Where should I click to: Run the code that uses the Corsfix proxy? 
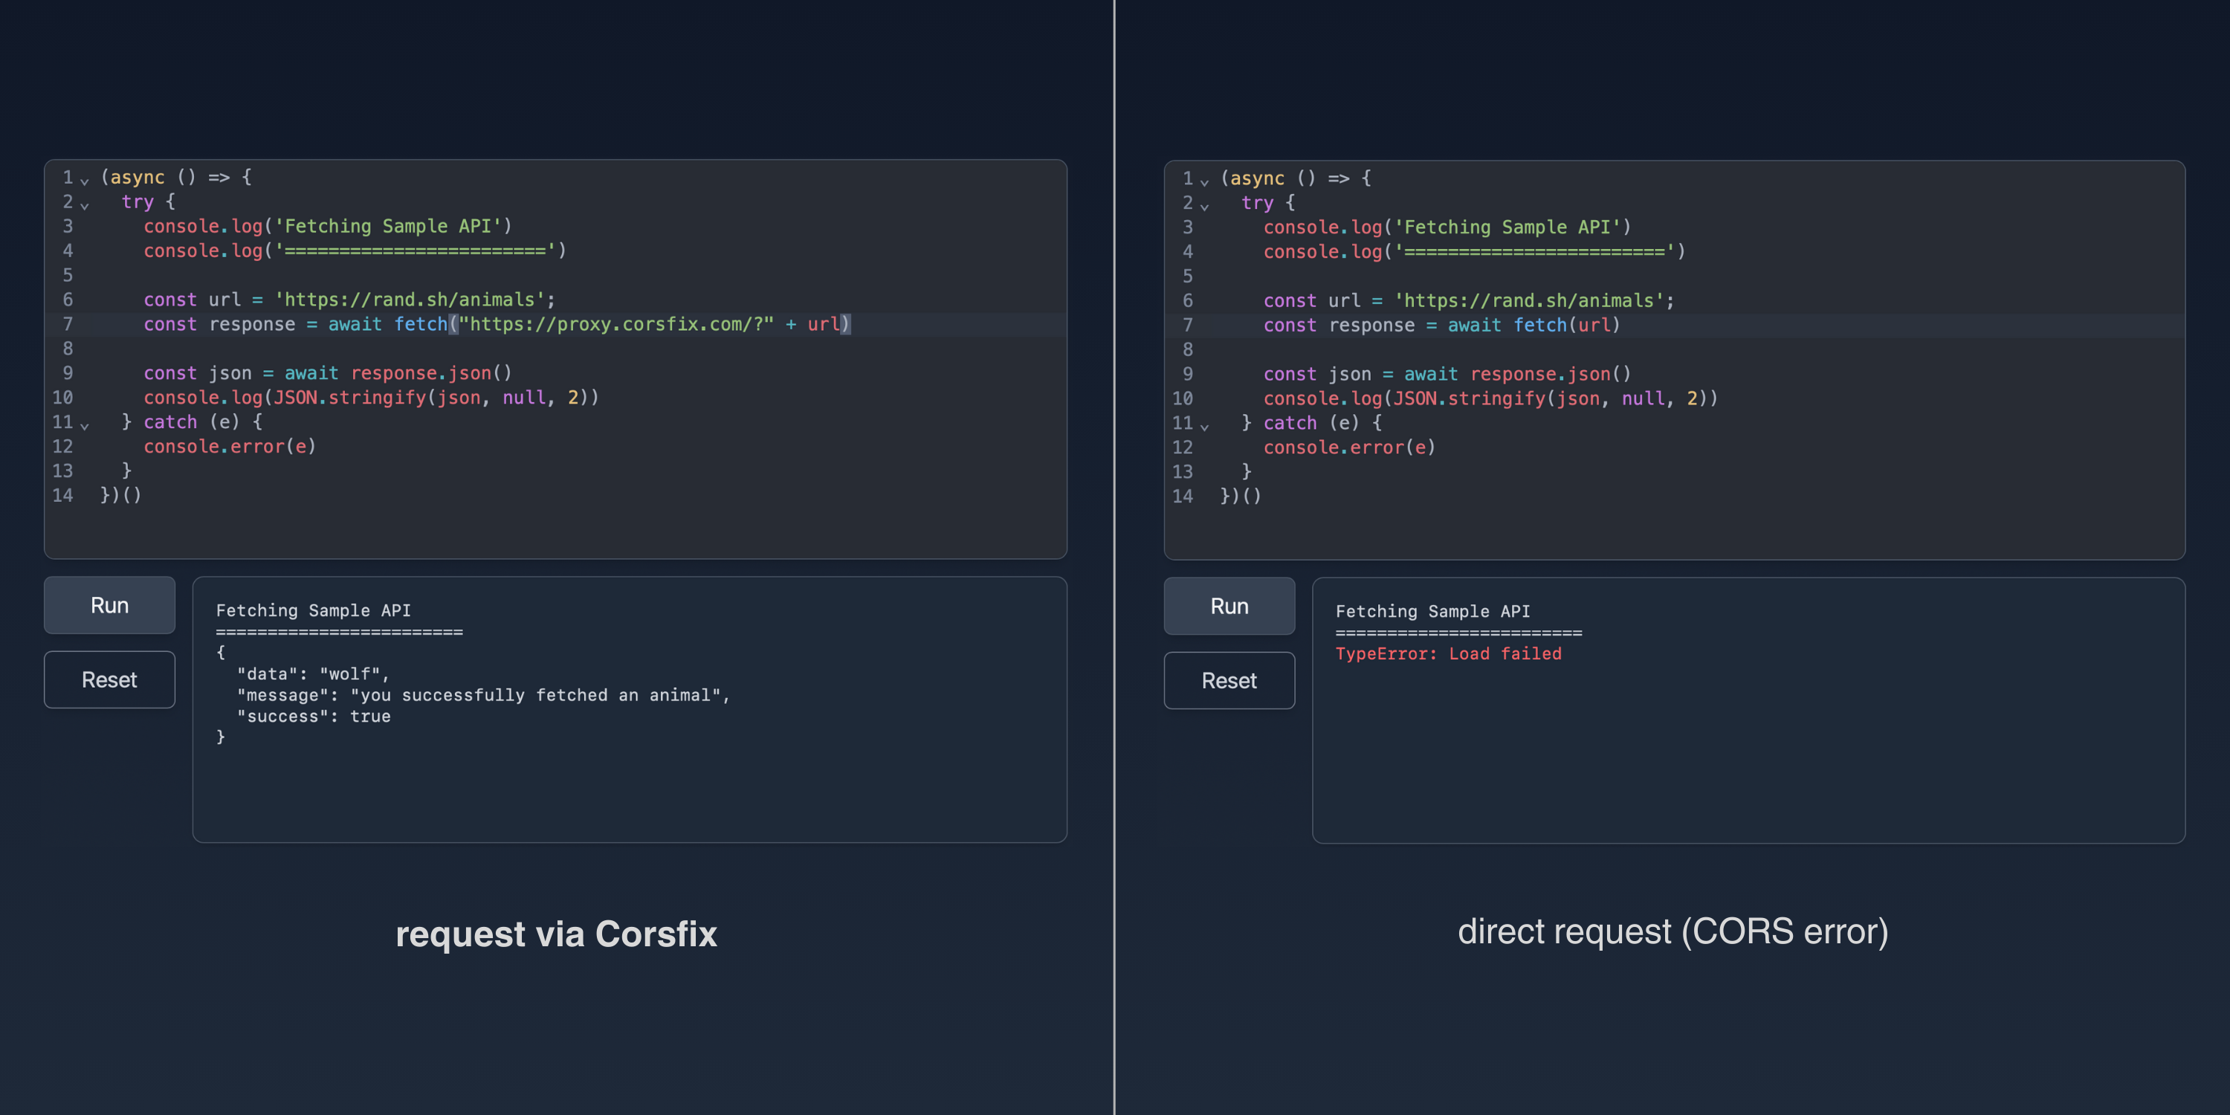(109, 605)
